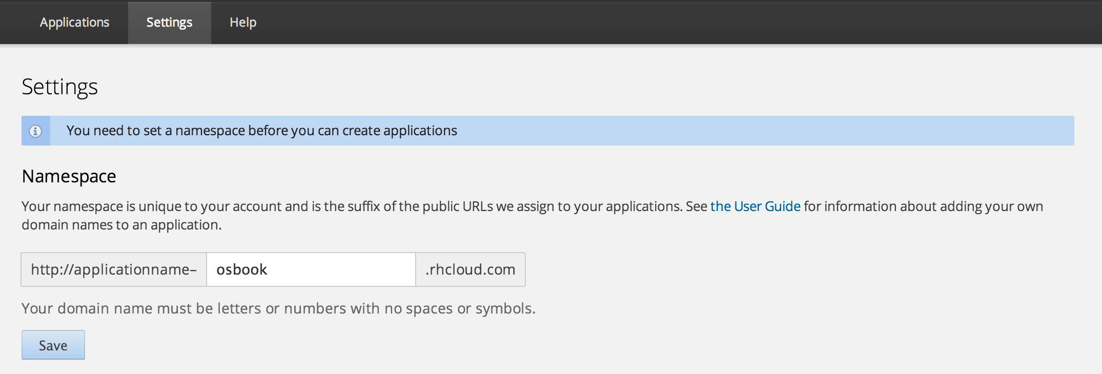Click 'domain names to an application' text line
Image resolution: width=1102 pixels, height=374 pixels.
[121, 225]
